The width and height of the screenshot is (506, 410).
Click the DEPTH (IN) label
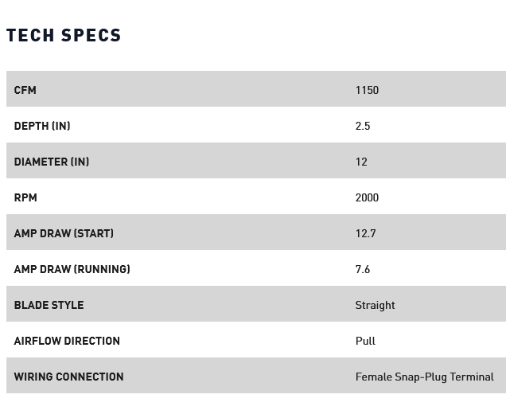(42, 126)
